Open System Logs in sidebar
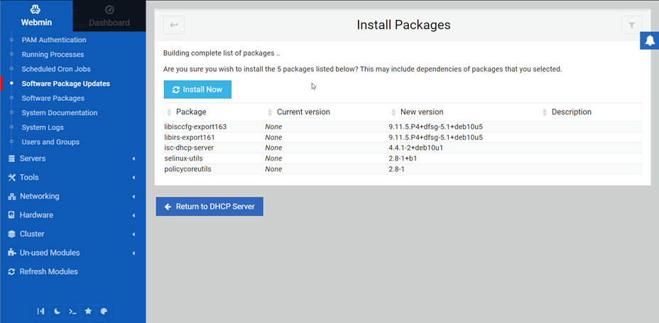Image resolution: width=659 pixels, height=323 pixels. pyautogui.click(x=43, y=128)
